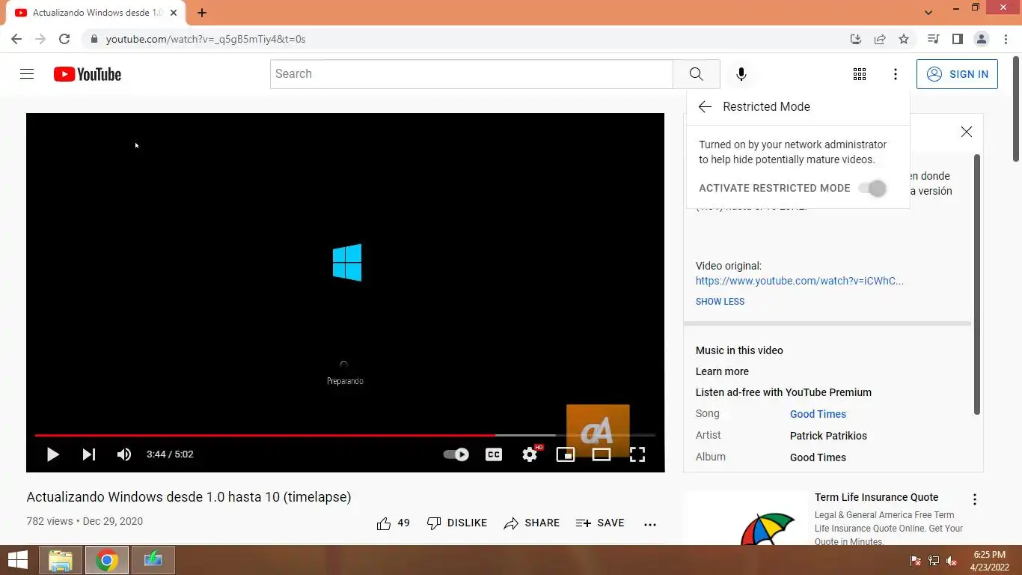Open Windows Start menu
Screen dimensions: 1022x575
click(x=18, y=560)
